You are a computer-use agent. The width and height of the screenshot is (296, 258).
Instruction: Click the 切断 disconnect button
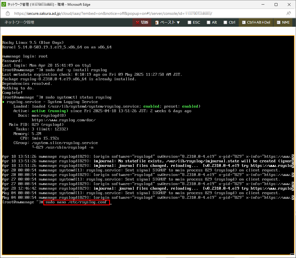142,22
